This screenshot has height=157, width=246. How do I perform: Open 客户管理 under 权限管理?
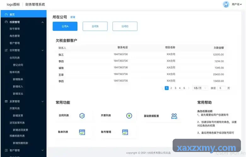tap(14, 43)
